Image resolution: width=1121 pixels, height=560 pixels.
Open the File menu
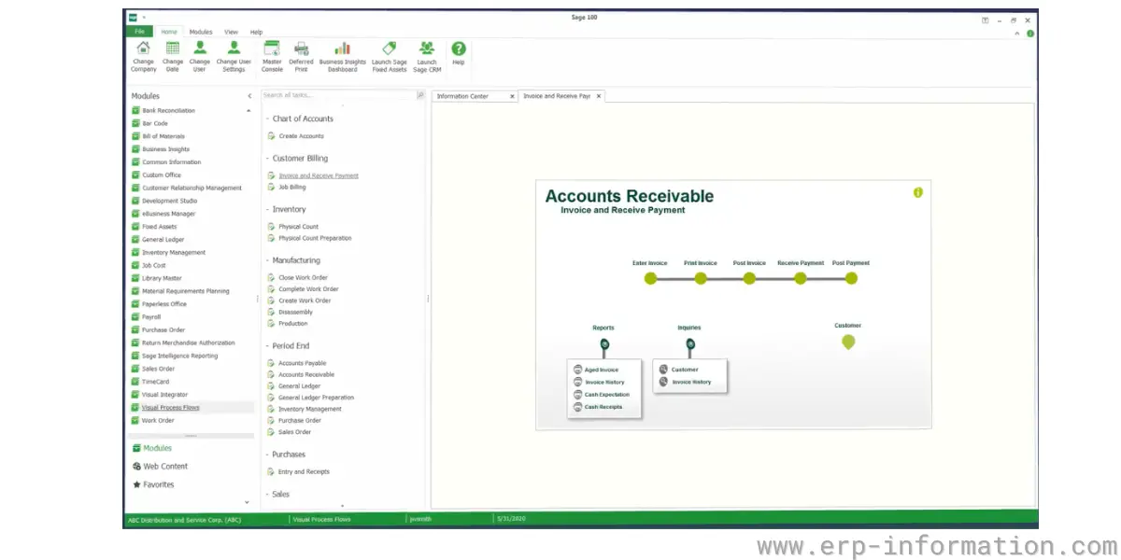139,32
